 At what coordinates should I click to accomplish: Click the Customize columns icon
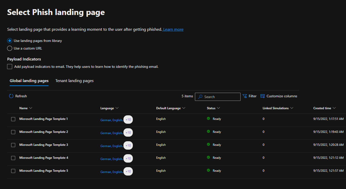263,96
